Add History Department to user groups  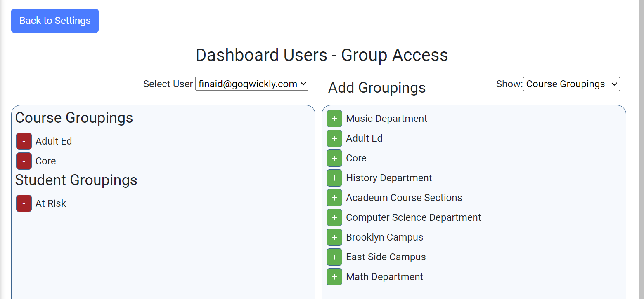pyautogui.click(x=334, y=178)
